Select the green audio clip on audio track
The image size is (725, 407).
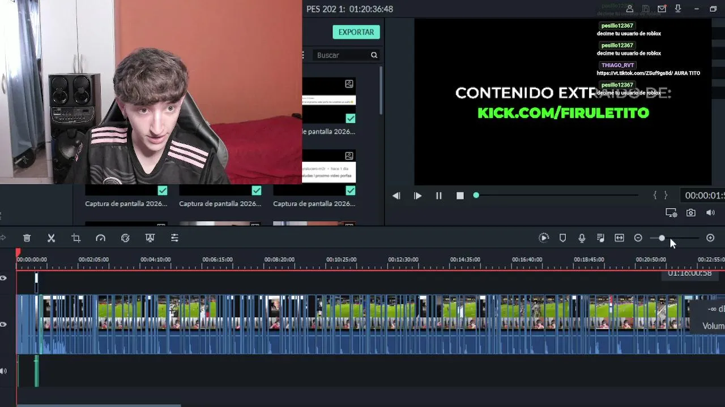point(36,371)
